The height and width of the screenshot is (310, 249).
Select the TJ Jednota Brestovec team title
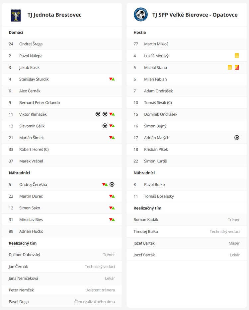point(54,15)
